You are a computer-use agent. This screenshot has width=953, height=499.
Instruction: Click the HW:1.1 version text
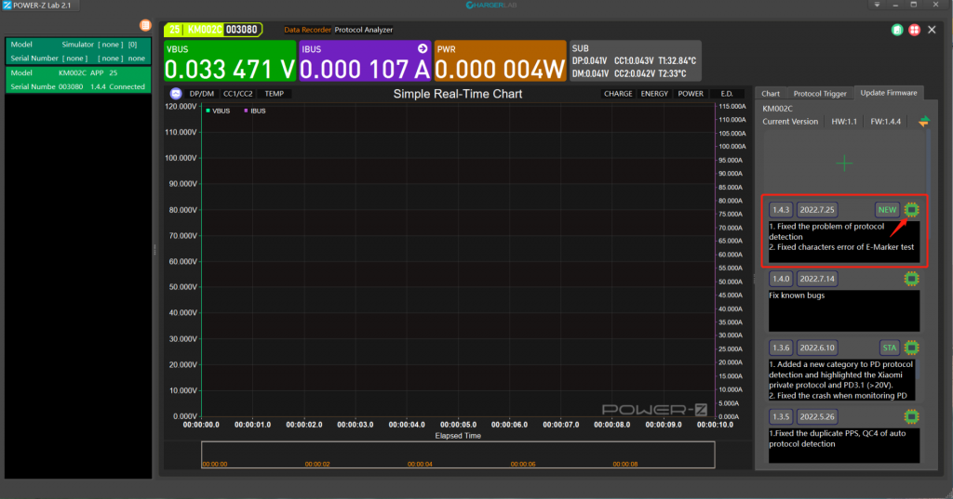pyautogui.click(x=843, y=122)
